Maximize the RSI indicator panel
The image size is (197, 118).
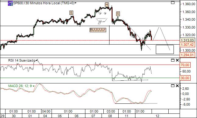click(173, 60)
